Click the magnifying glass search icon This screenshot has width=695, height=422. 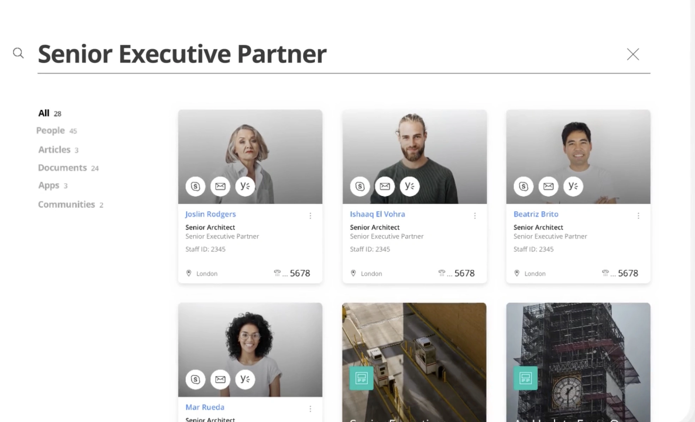(18, 53)
